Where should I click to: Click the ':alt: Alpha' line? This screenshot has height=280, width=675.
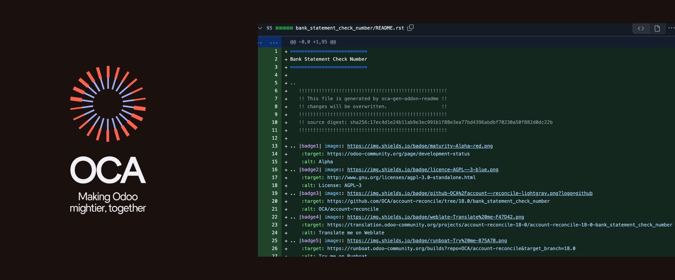[317, 162]
